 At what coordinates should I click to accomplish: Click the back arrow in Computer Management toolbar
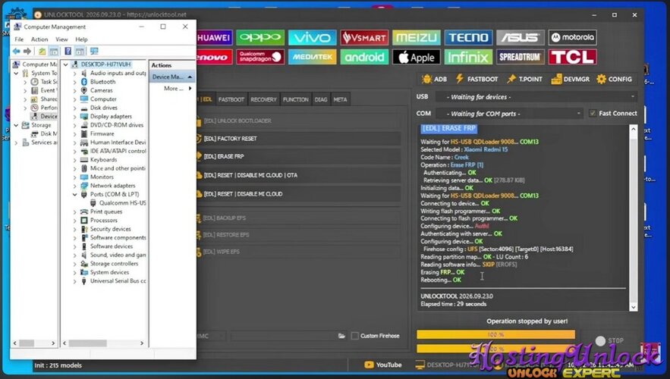pos(16,52)
